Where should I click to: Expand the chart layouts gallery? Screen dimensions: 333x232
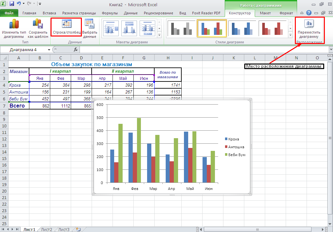coord(159,35)
